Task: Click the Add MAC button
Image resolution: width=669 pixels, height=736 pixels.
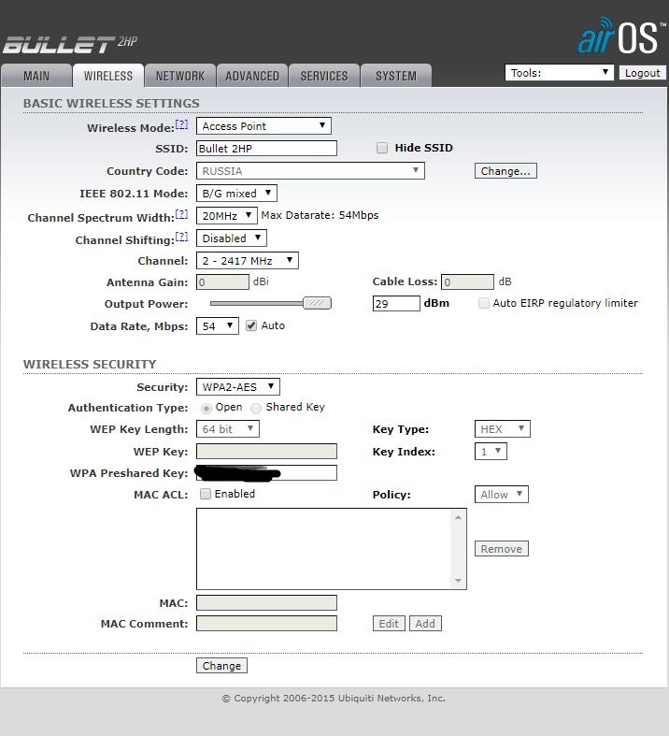Action: click(425, 624)
